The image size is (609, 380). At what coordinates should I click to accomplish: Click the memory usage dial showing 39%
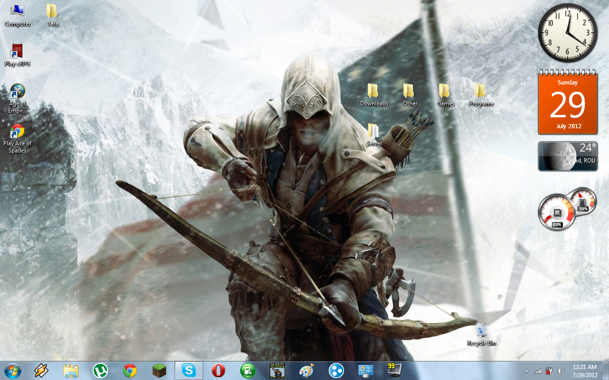point(582,200)
